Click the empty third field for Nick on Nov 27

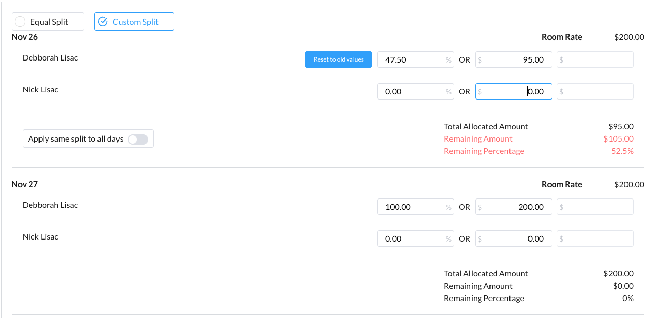(x=595, y=239)
